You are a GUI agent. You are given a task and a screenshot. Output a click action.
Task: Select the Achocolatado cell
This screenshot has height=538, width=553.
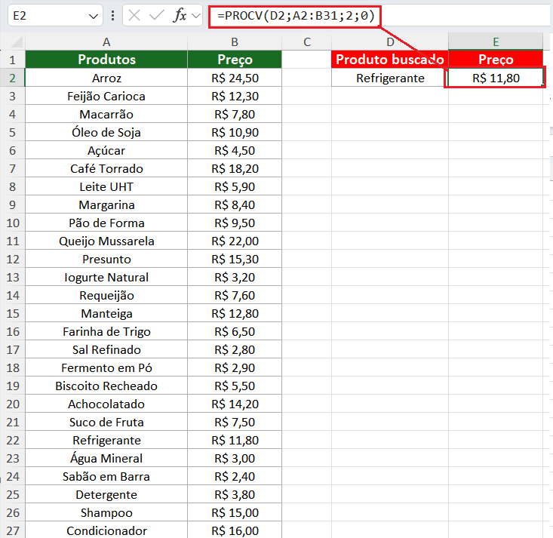[x=106, y=404]
